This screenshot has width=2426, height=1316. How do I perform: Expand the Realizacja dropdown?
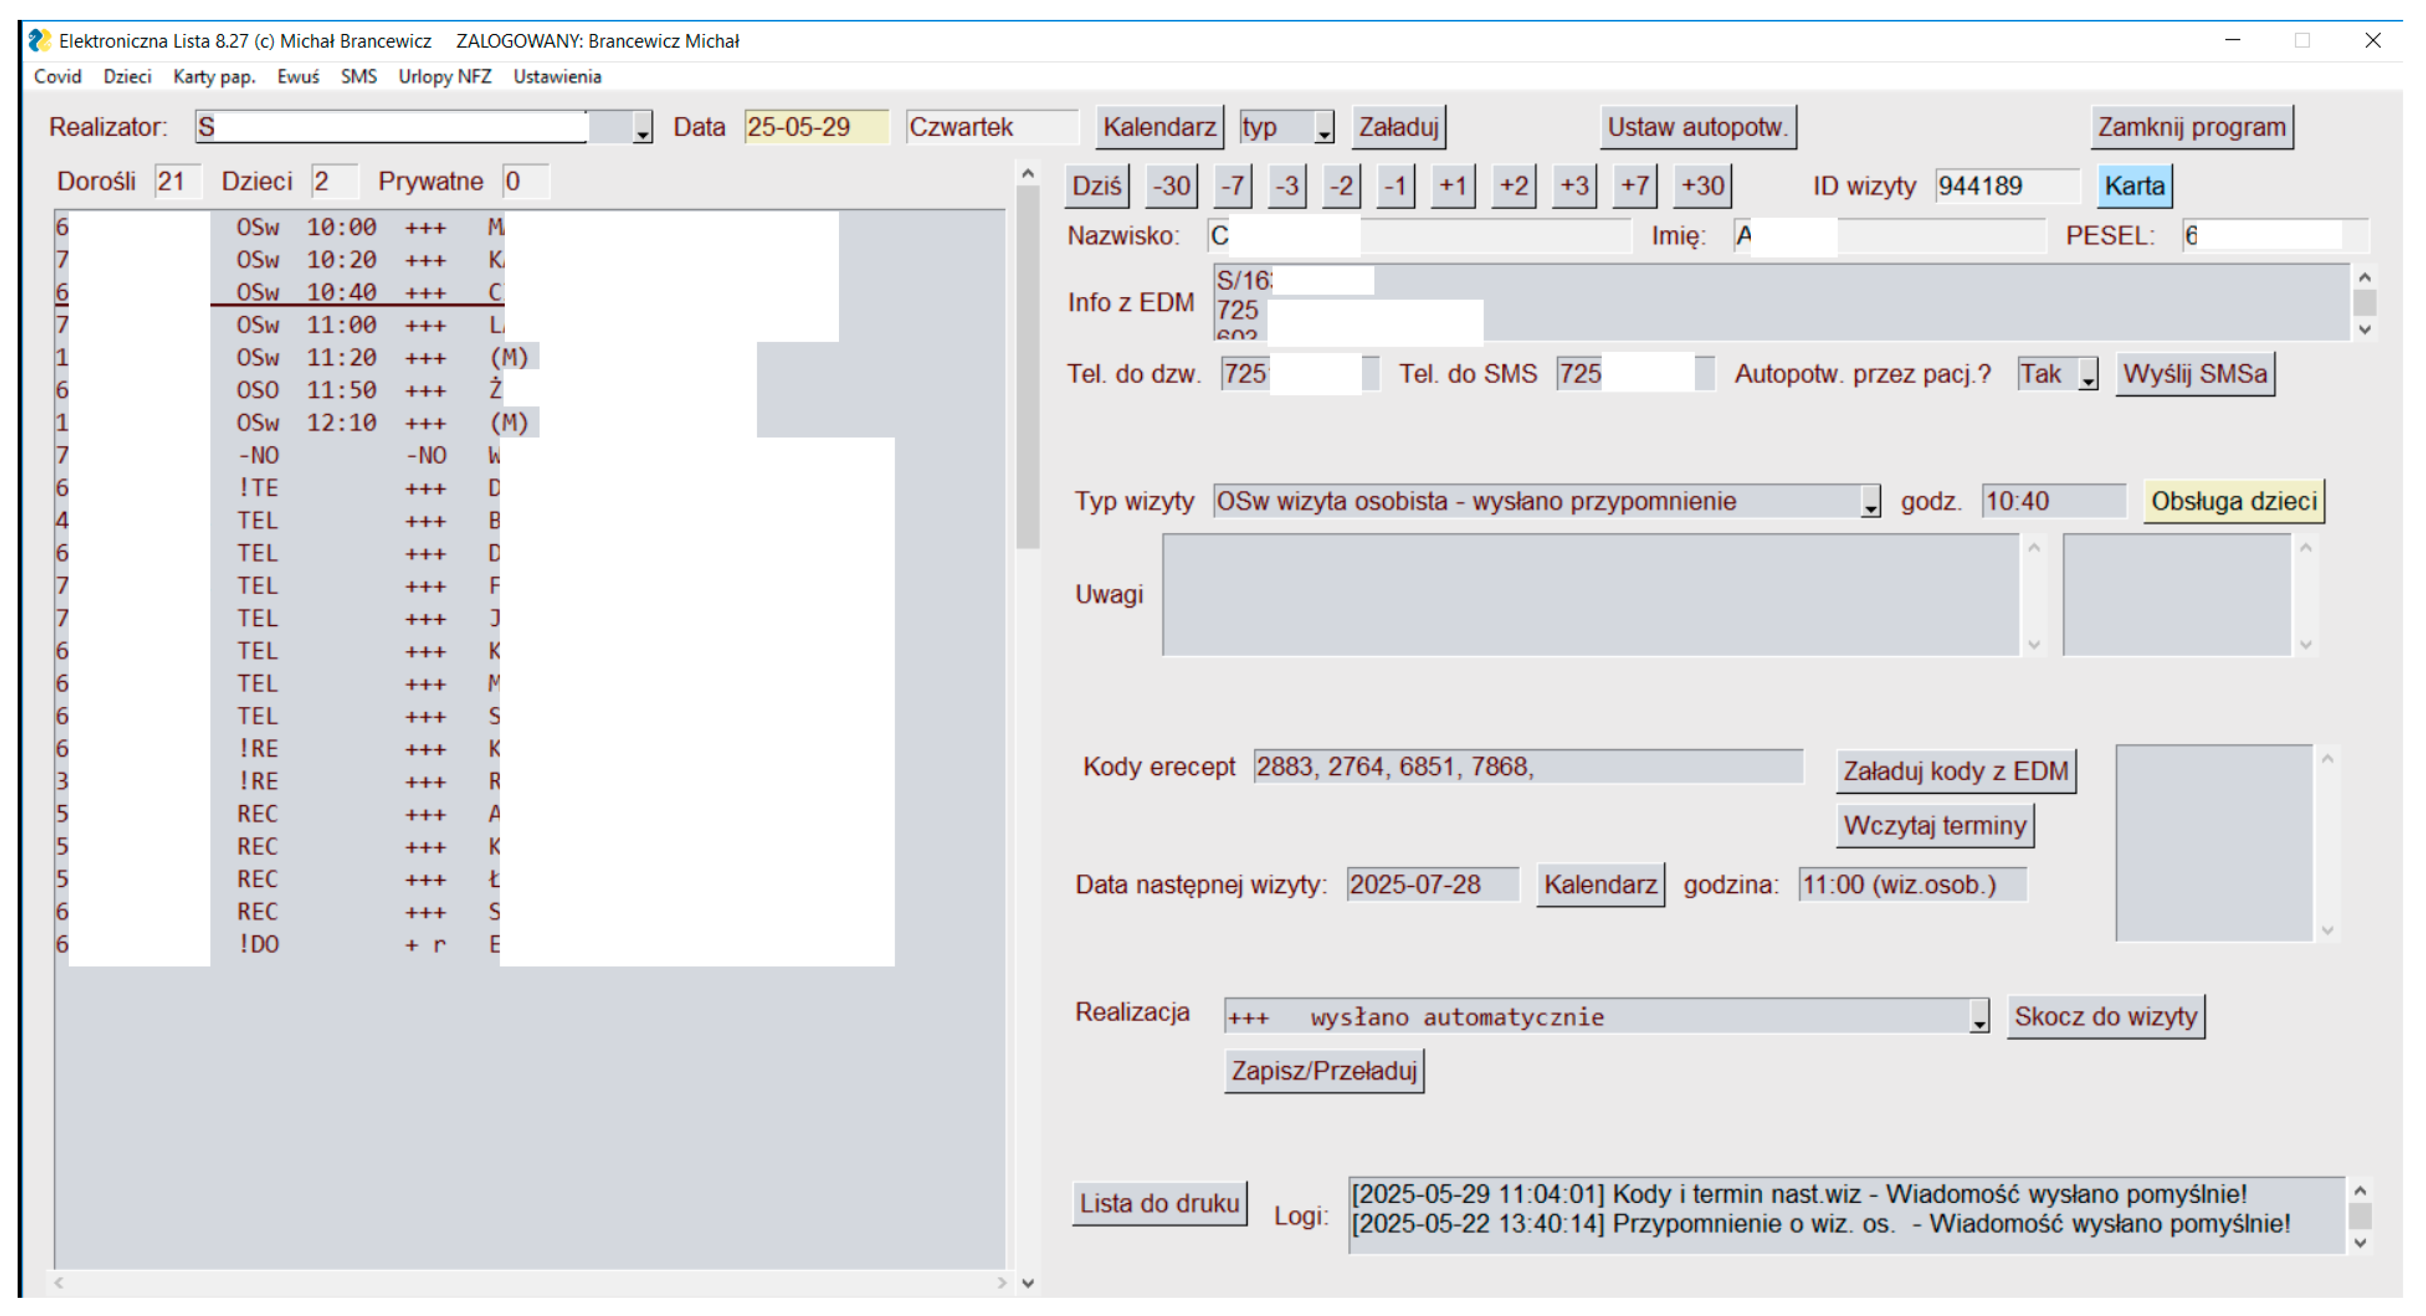pyautogui.click(x=1979, y=1017)
